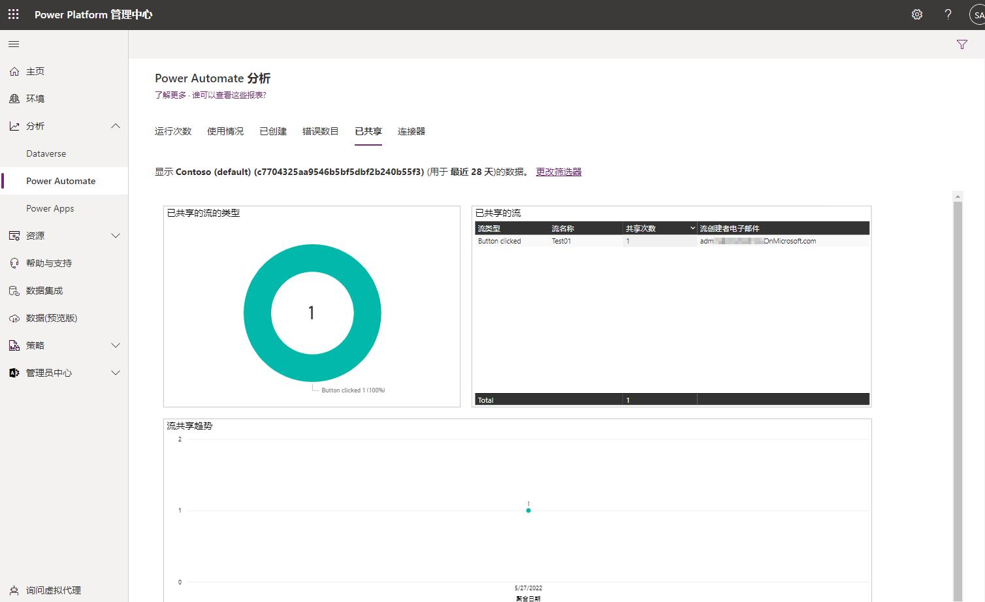985x602 pixels.
Task: Expand the 管理员中心 section chevron
Action: 116,373
